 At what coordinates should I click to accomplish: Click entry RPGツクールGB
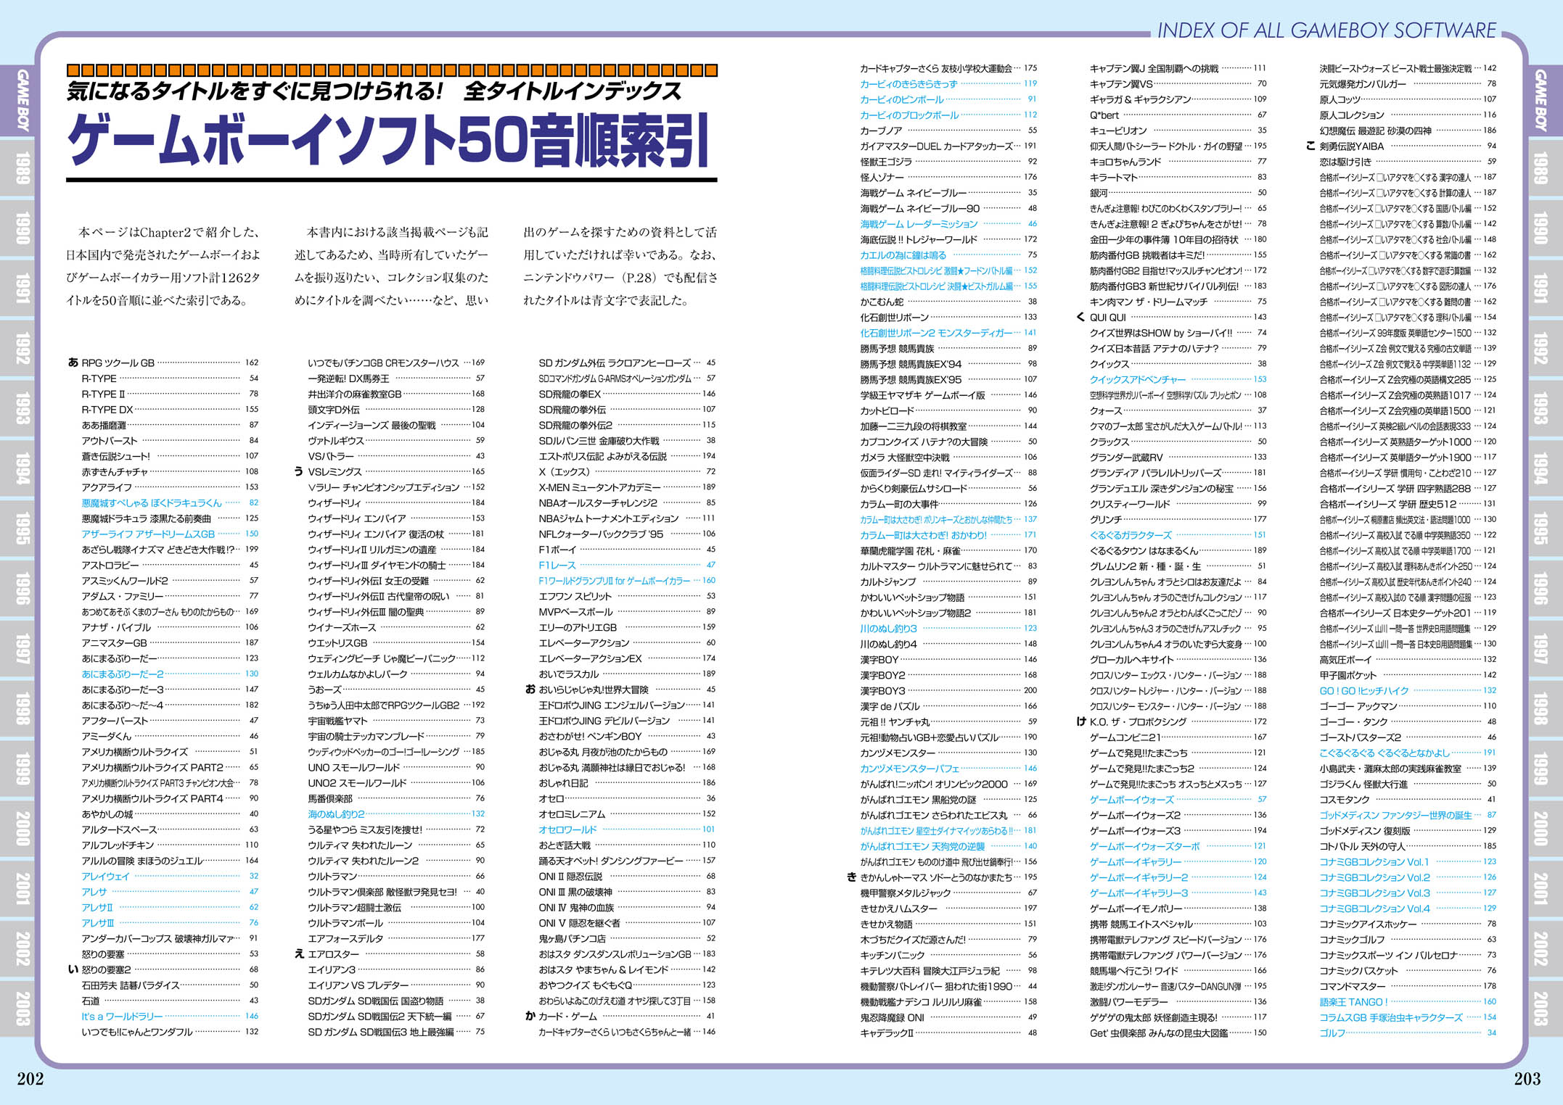coord(118,363)
